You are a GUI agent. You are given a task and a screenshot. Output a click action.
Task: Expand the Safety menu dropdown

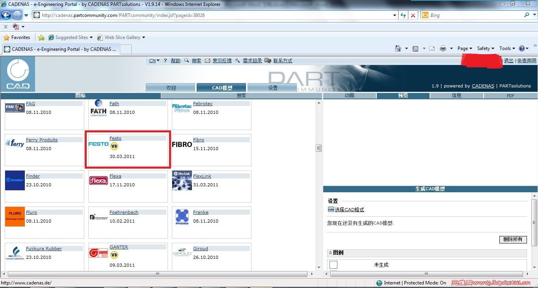[486, 48]
